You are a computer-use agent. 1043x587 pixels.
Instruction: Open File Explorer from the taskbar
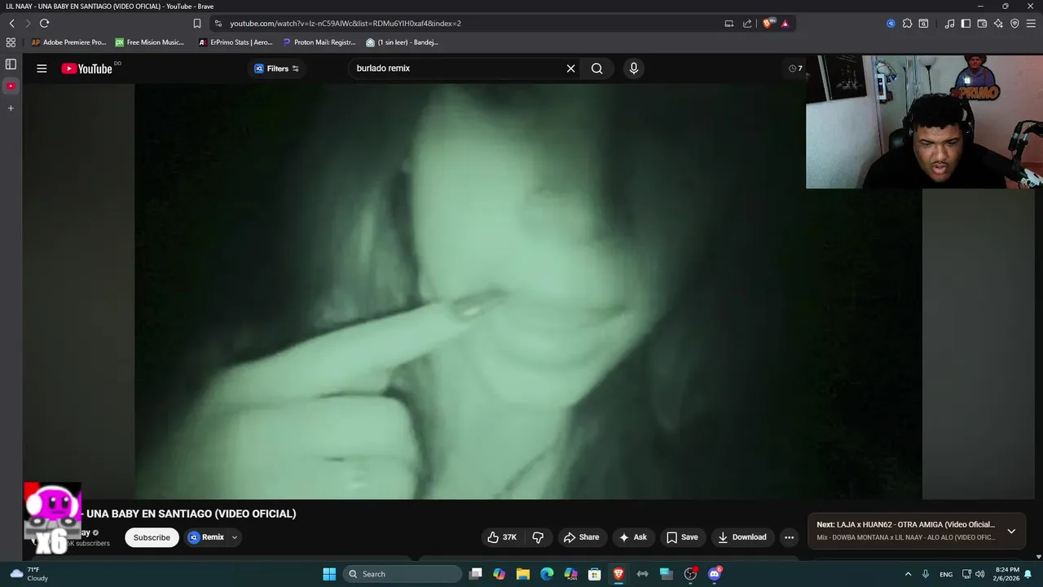point(523,574)
